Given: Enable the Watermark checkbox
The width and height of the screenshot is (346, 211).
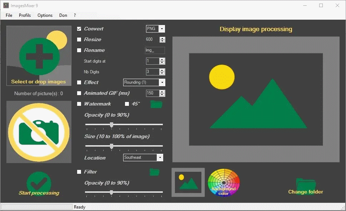Looking at the screenshot, I should 79,104.
